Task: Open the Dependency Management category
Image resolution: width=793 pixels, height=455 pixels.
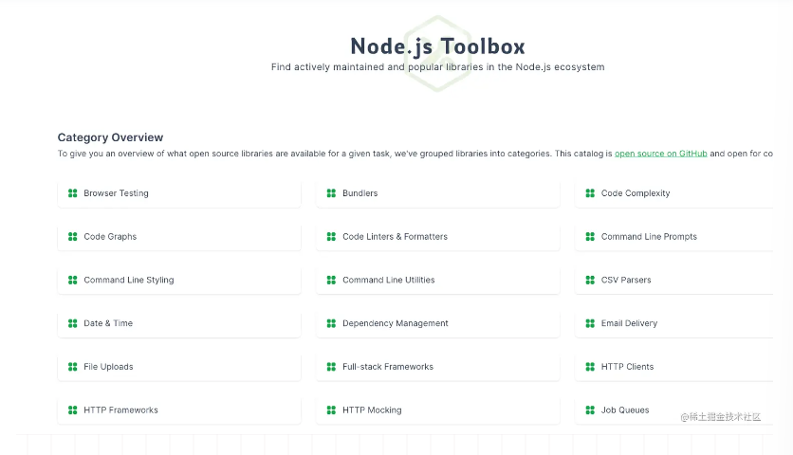Action: click(x=395, y=323)
